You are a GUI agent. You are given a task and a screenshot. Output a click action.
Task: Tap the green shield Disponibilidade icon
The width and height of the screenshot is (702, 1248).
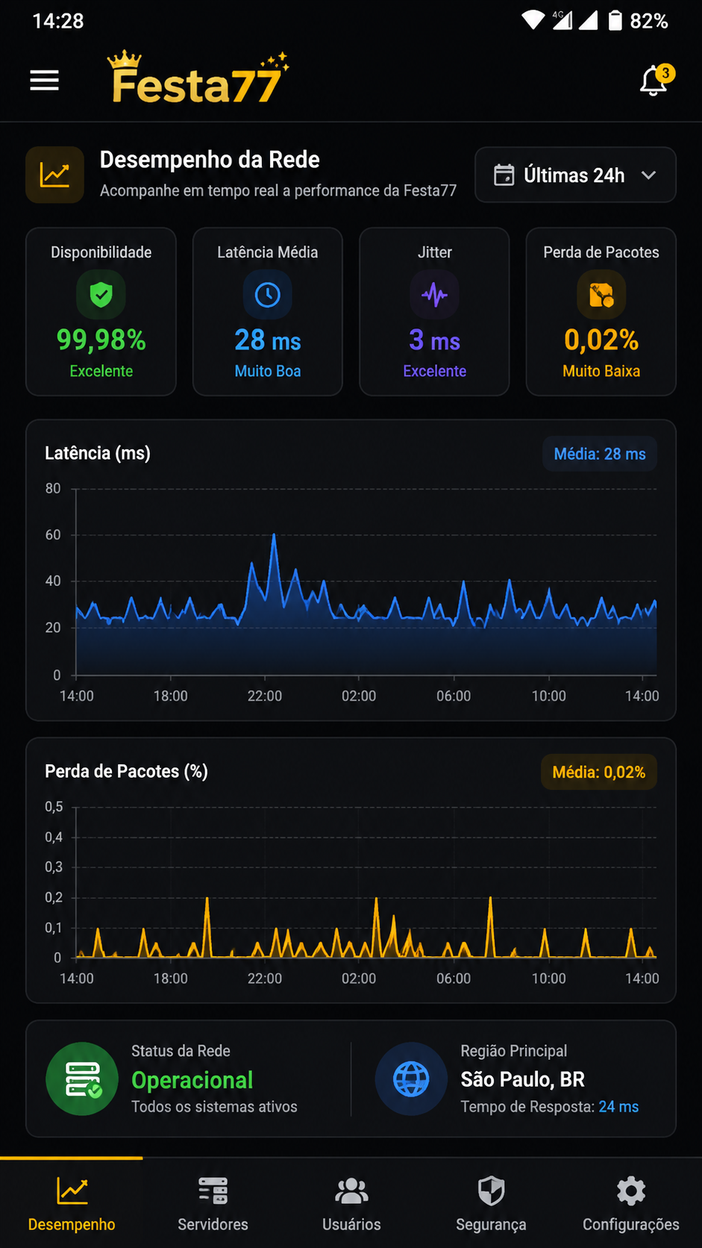tap(101, 295)
